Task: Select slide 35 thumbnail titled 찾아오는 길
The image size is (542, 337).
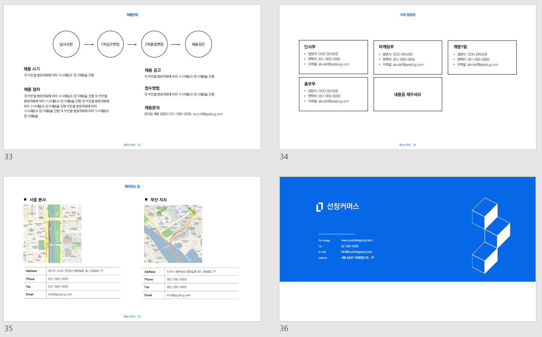Action: click(132, 249)
